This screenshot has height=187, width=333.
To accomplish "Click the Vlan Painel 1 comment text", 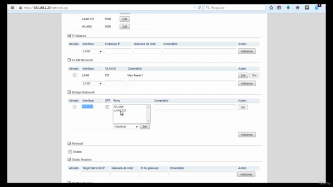I will 135,75.
